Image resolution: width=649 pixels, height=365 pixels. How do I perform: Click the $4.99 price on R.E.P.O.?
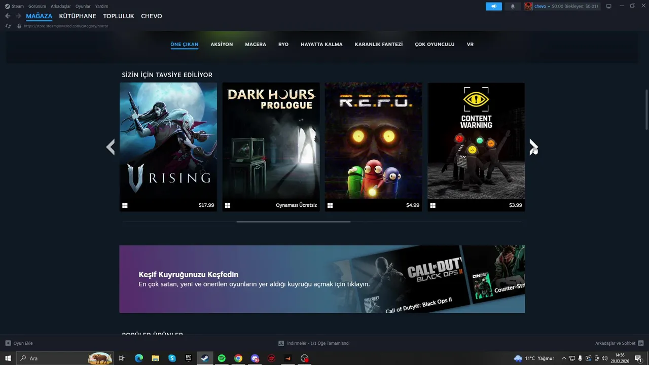coord(413,205)
